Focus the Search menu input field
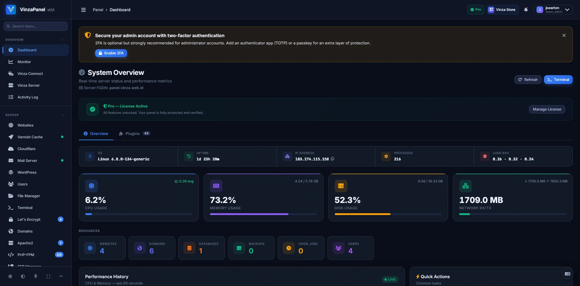This screenshot has height=286, width=580. click(36, 26)
